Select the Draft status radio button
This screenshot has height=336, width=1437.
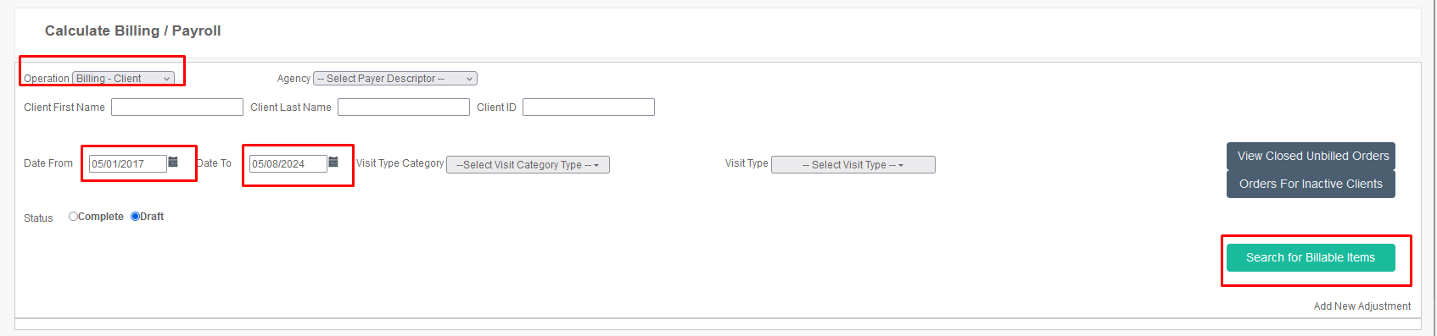tap(135, 217)
